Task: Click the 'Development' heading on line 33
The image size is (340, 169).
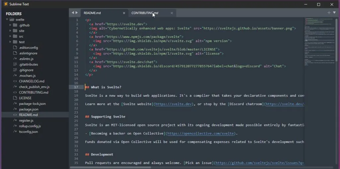Action: 102,154
